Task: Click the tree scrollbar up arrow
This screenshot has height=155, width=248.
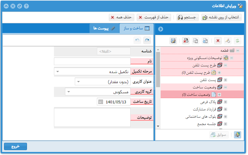Action: [158, 50]
